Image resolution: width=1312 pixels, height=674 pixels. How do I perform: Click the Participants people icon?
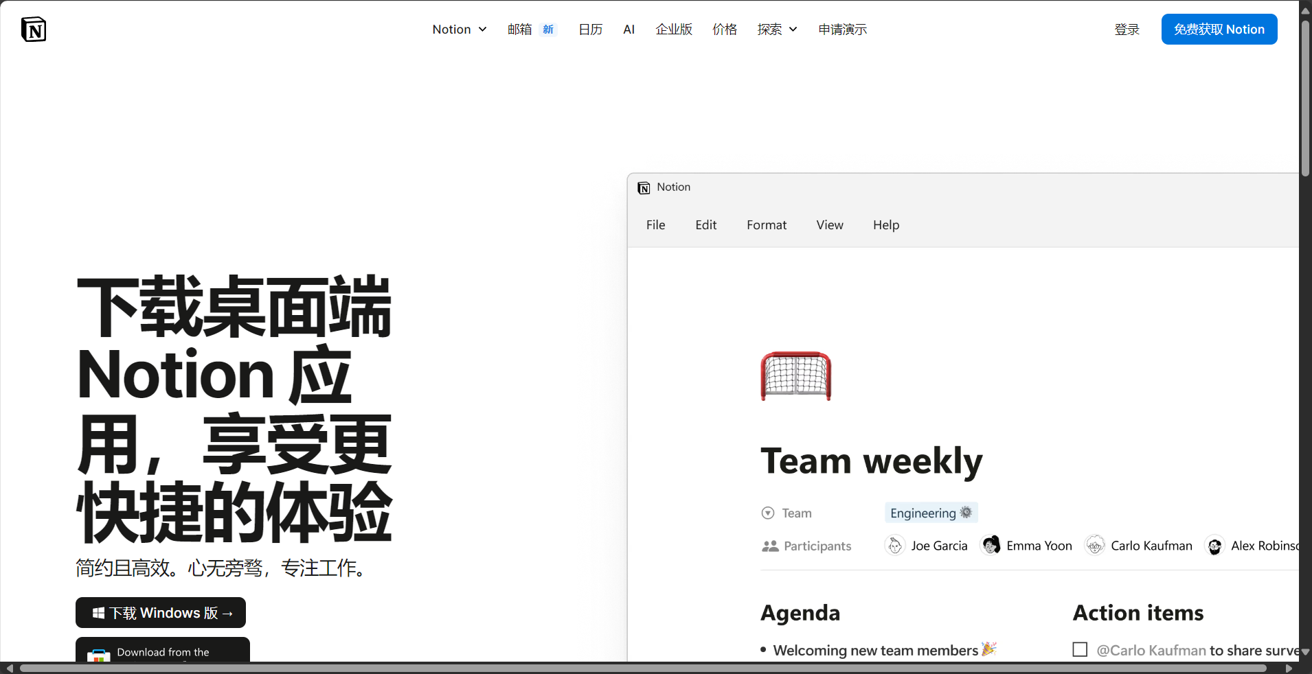[x=770, y=546]
